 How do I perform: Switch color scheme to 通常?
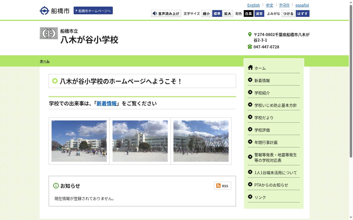[x=259, y=13]
